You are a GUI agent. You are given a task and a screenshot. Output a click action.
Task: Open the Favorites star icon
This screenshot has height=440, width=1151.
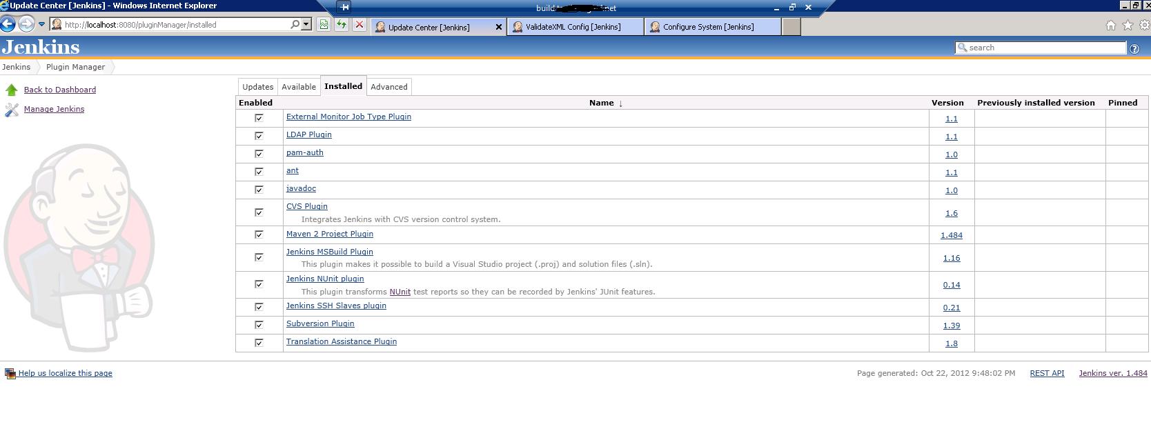pyautogui.click(x=1128, y=26)
